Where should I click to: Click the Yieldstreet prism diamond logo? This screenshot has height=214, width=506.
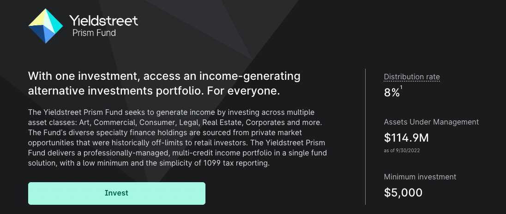pyautogui.click(x=46, y=26)
